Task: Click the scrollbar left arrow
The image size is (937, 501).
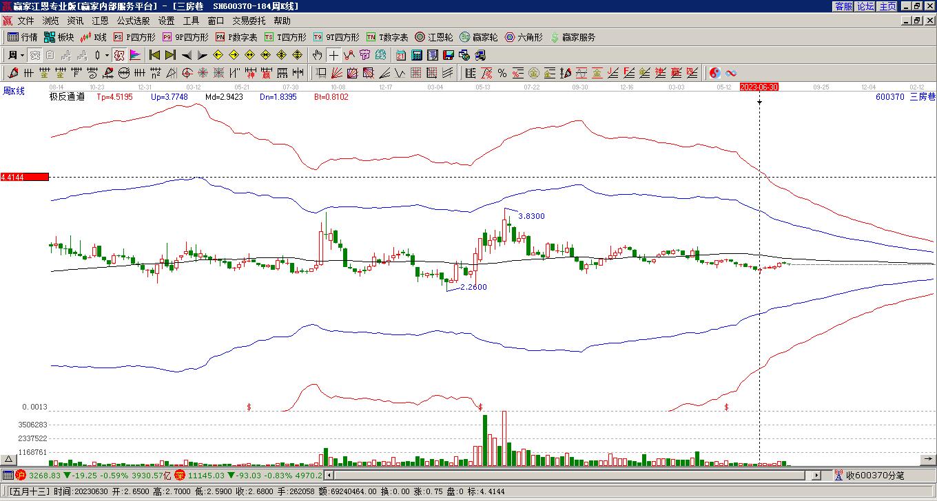Action: click(x=329, y=475)
